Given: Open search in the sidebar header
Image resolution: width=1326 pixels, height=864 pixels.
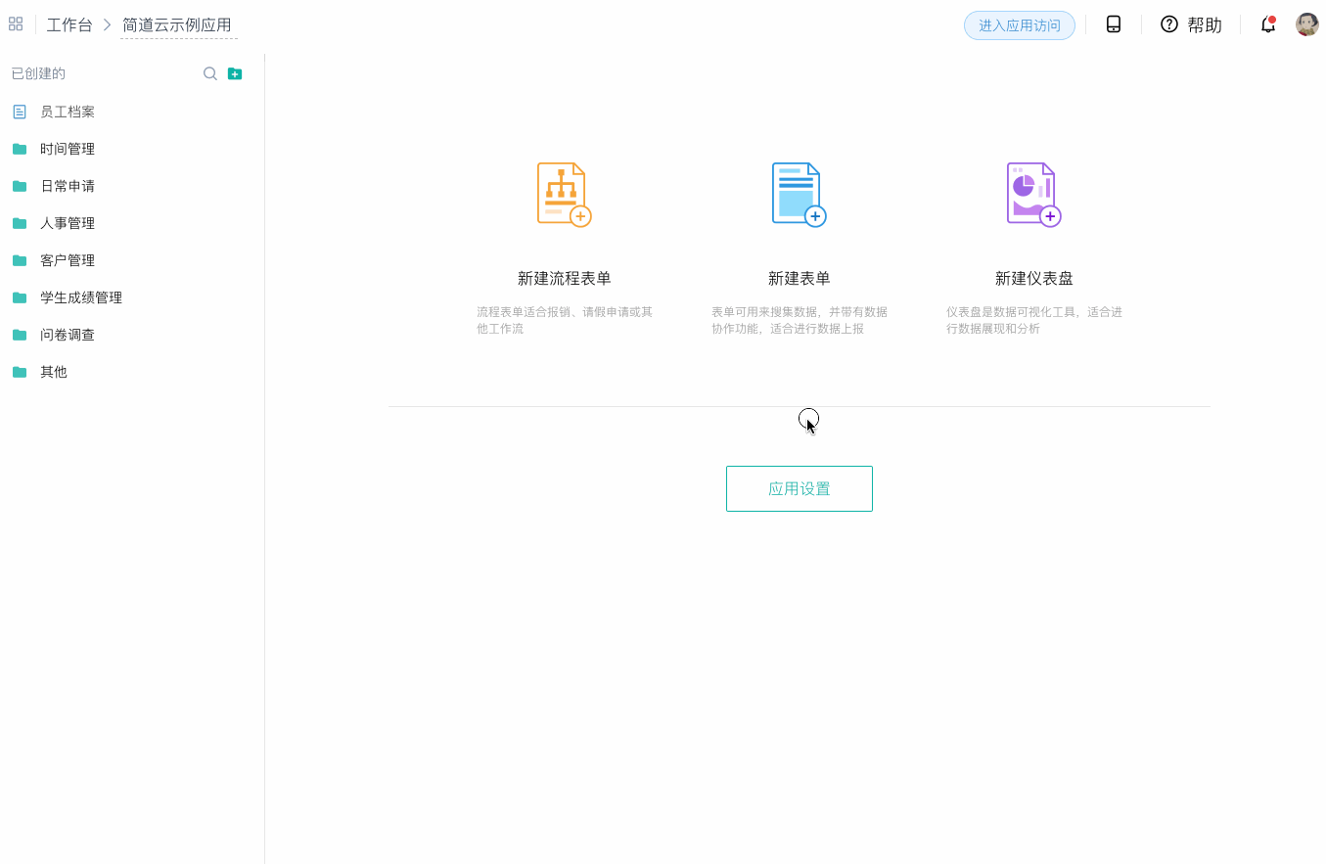Looking at the screenshot, I should (x=209, y=73).
